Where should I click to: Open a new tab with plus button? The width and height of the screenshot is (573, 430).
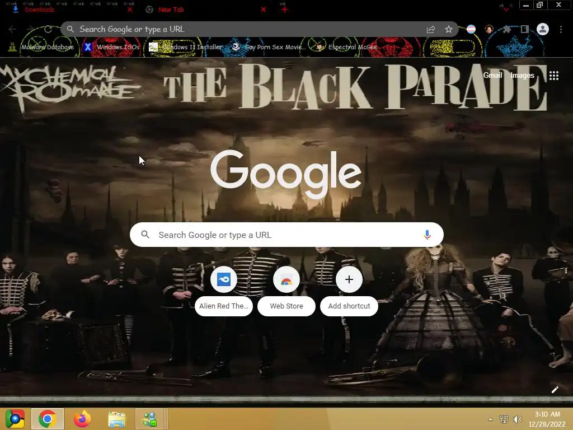tap(285, 10)
